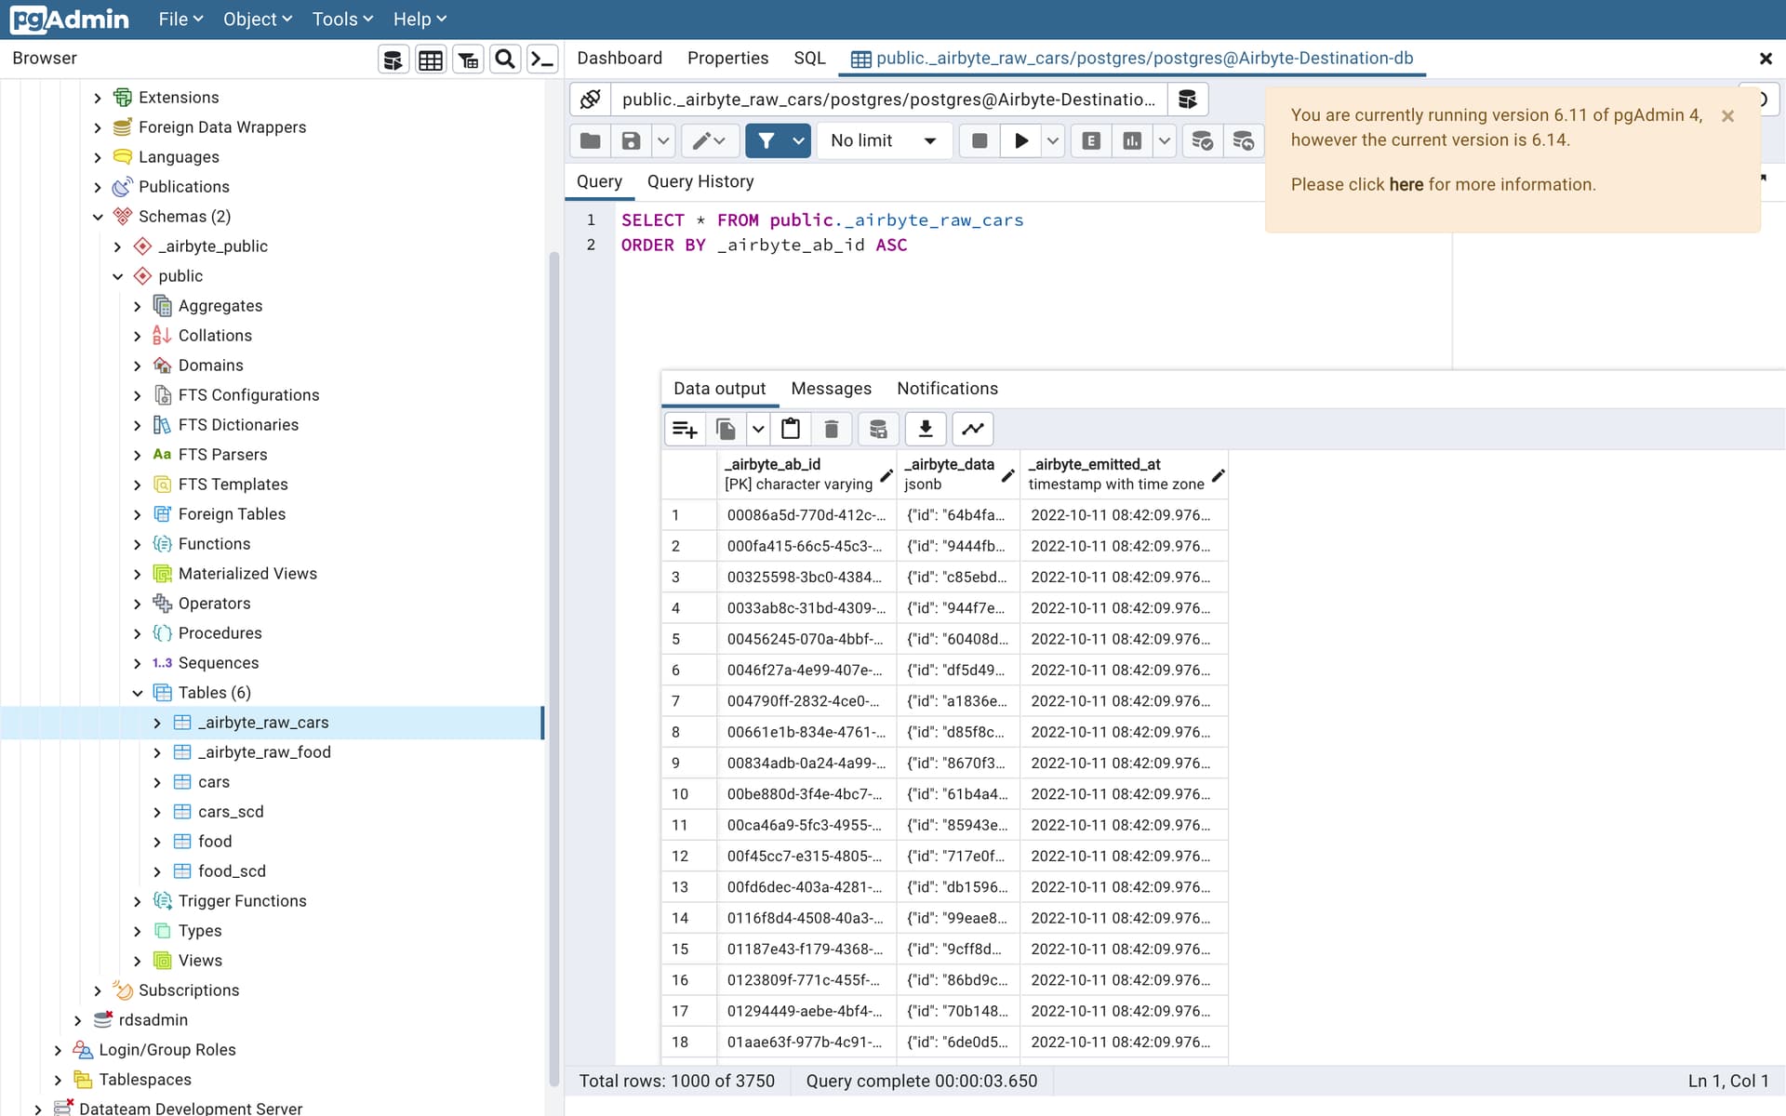Click the Stop query square button

(979, 140)
